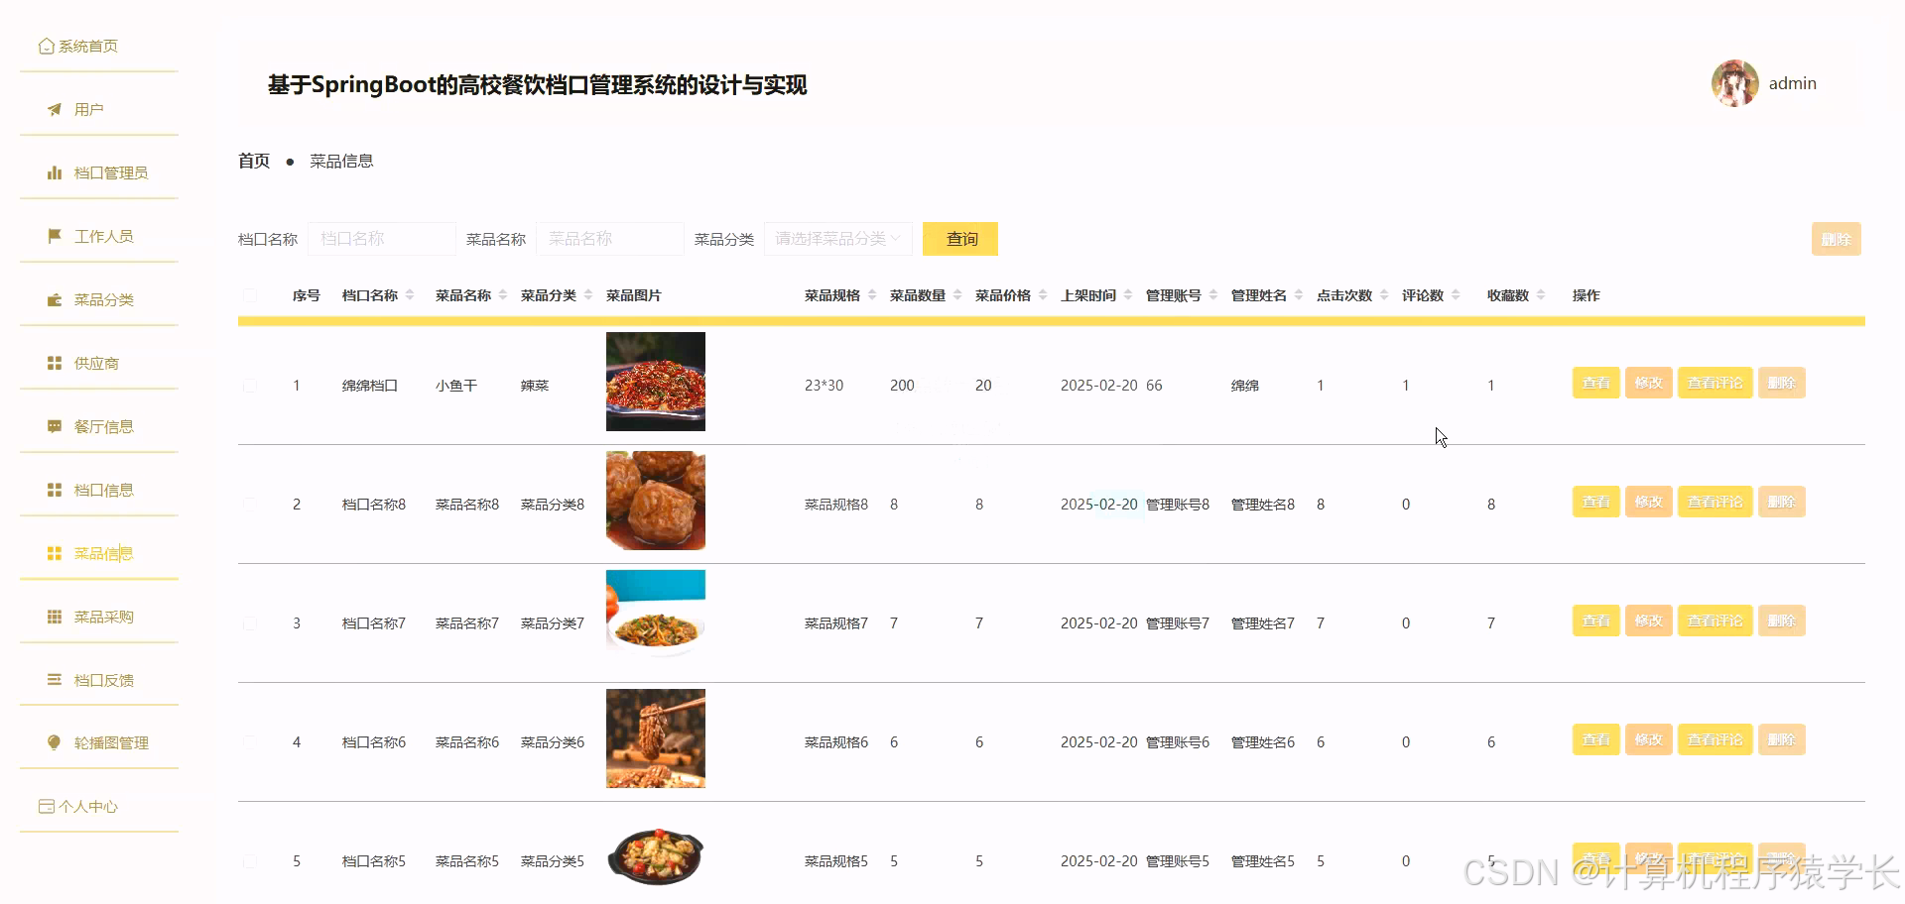This screenshot has height=904, width=1905.
Task: Select the 系统首页 home icon
Action: tap(46, 45)
